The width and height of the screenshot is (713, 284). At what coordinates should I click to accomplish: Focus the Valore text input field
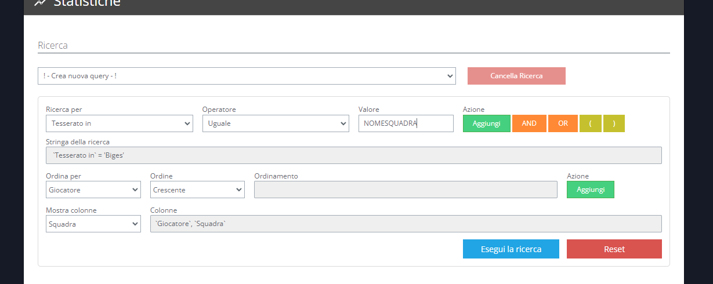coord(406,123)
